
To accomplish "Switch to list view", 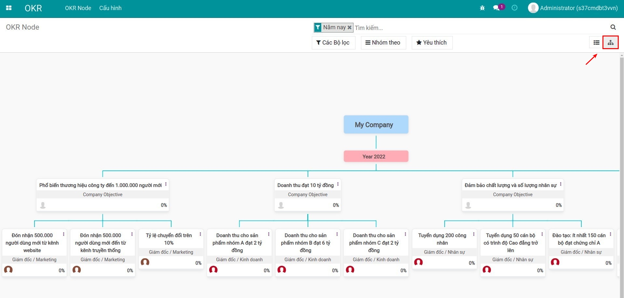I will [x=596, y=43].
